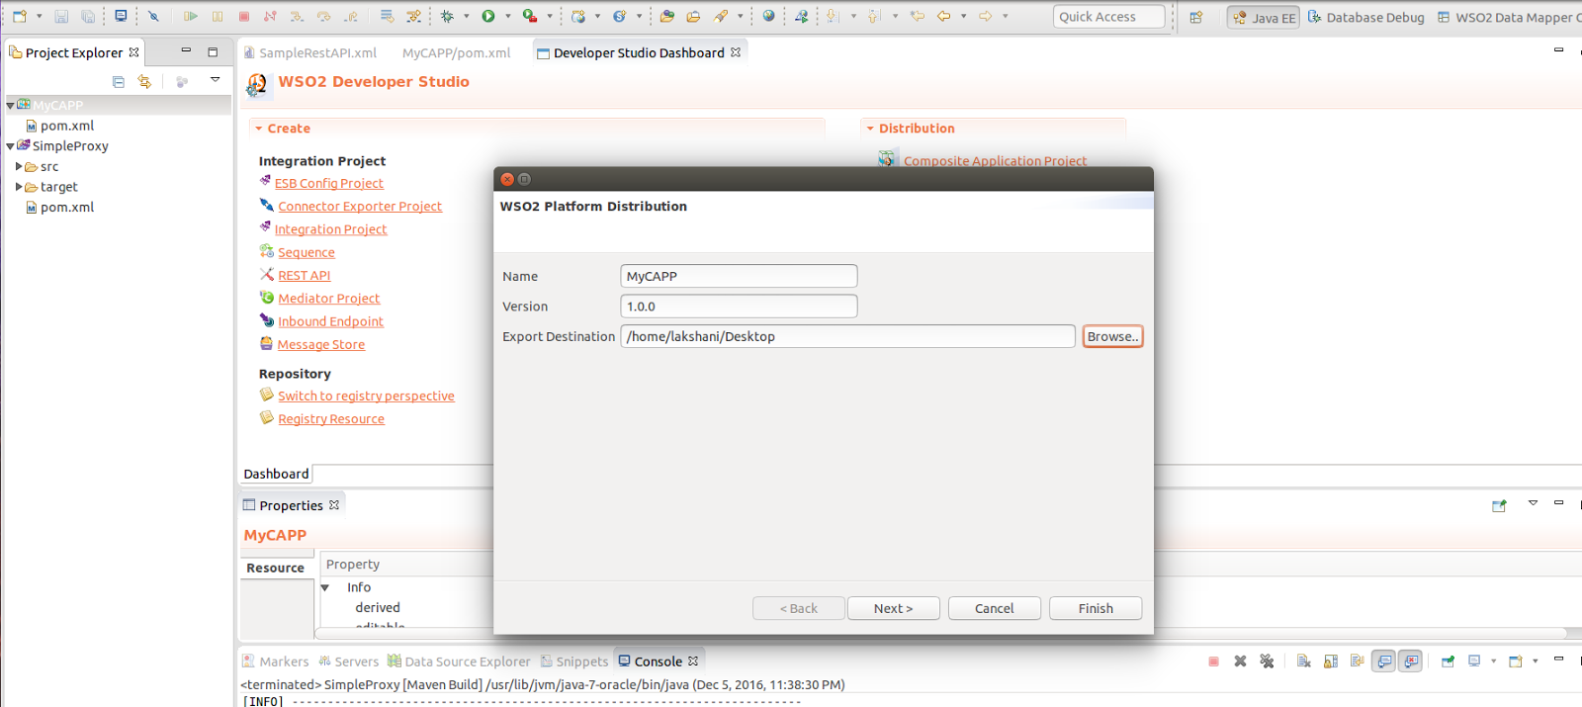Image resolution: width=1582 pixels, height=707 pixels.
Task: Toggle Link with Editor in Project Explorer
Action: (144, 82)
